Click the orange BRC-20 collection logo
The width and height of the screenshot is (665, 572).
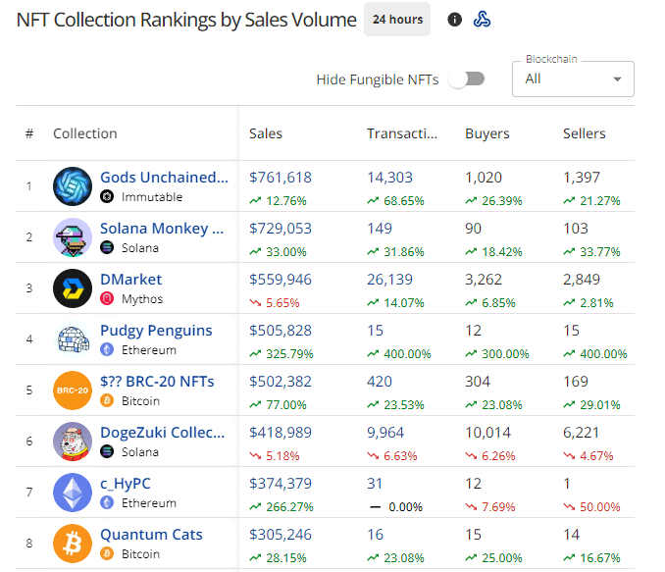73,390
